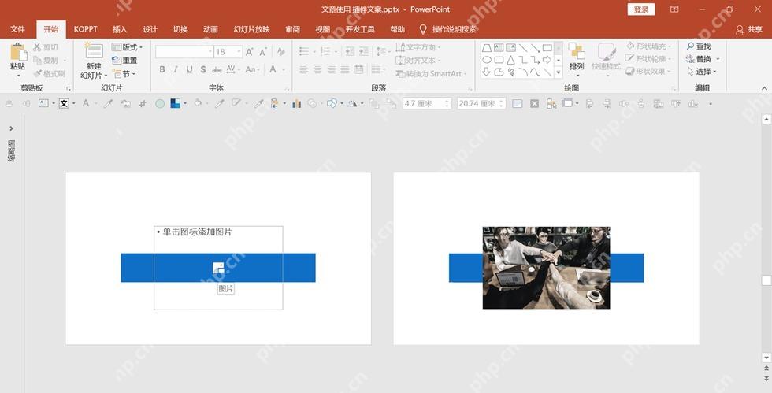This screenshot has width=772, height=393.
Task: Click the boxed 文 text icon
Action: tap(64, 103)
